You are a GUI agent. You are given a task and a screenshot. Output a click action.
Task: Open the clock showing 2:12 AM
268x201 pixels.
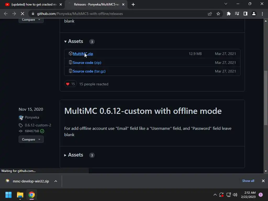tap(248, 195)
